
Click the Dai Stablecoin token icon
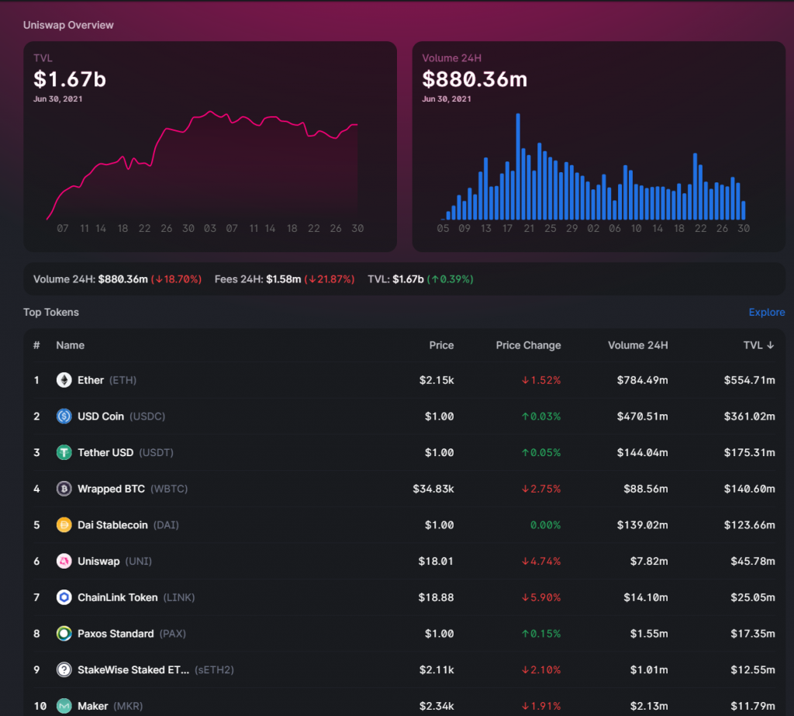click(x=64, y=524)
